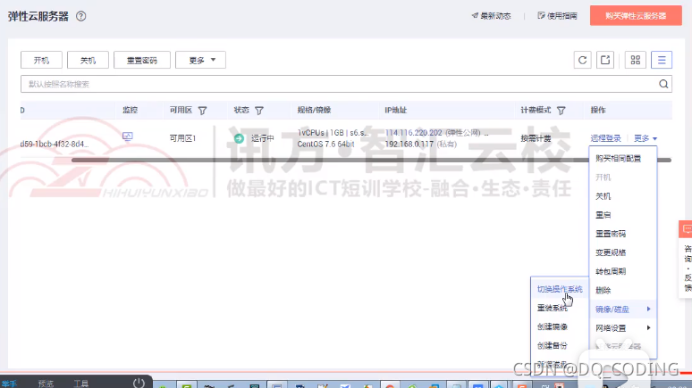
Task: Open help icon next to 弹性云服务器
Action: [x=80, y=16]
